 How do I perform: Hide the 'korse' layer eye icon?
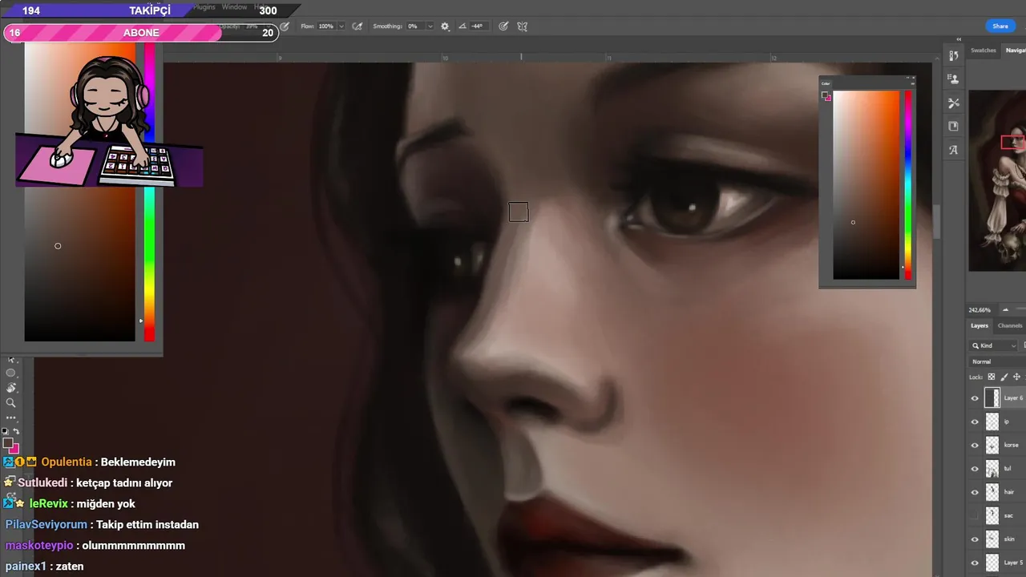(975, 445)
